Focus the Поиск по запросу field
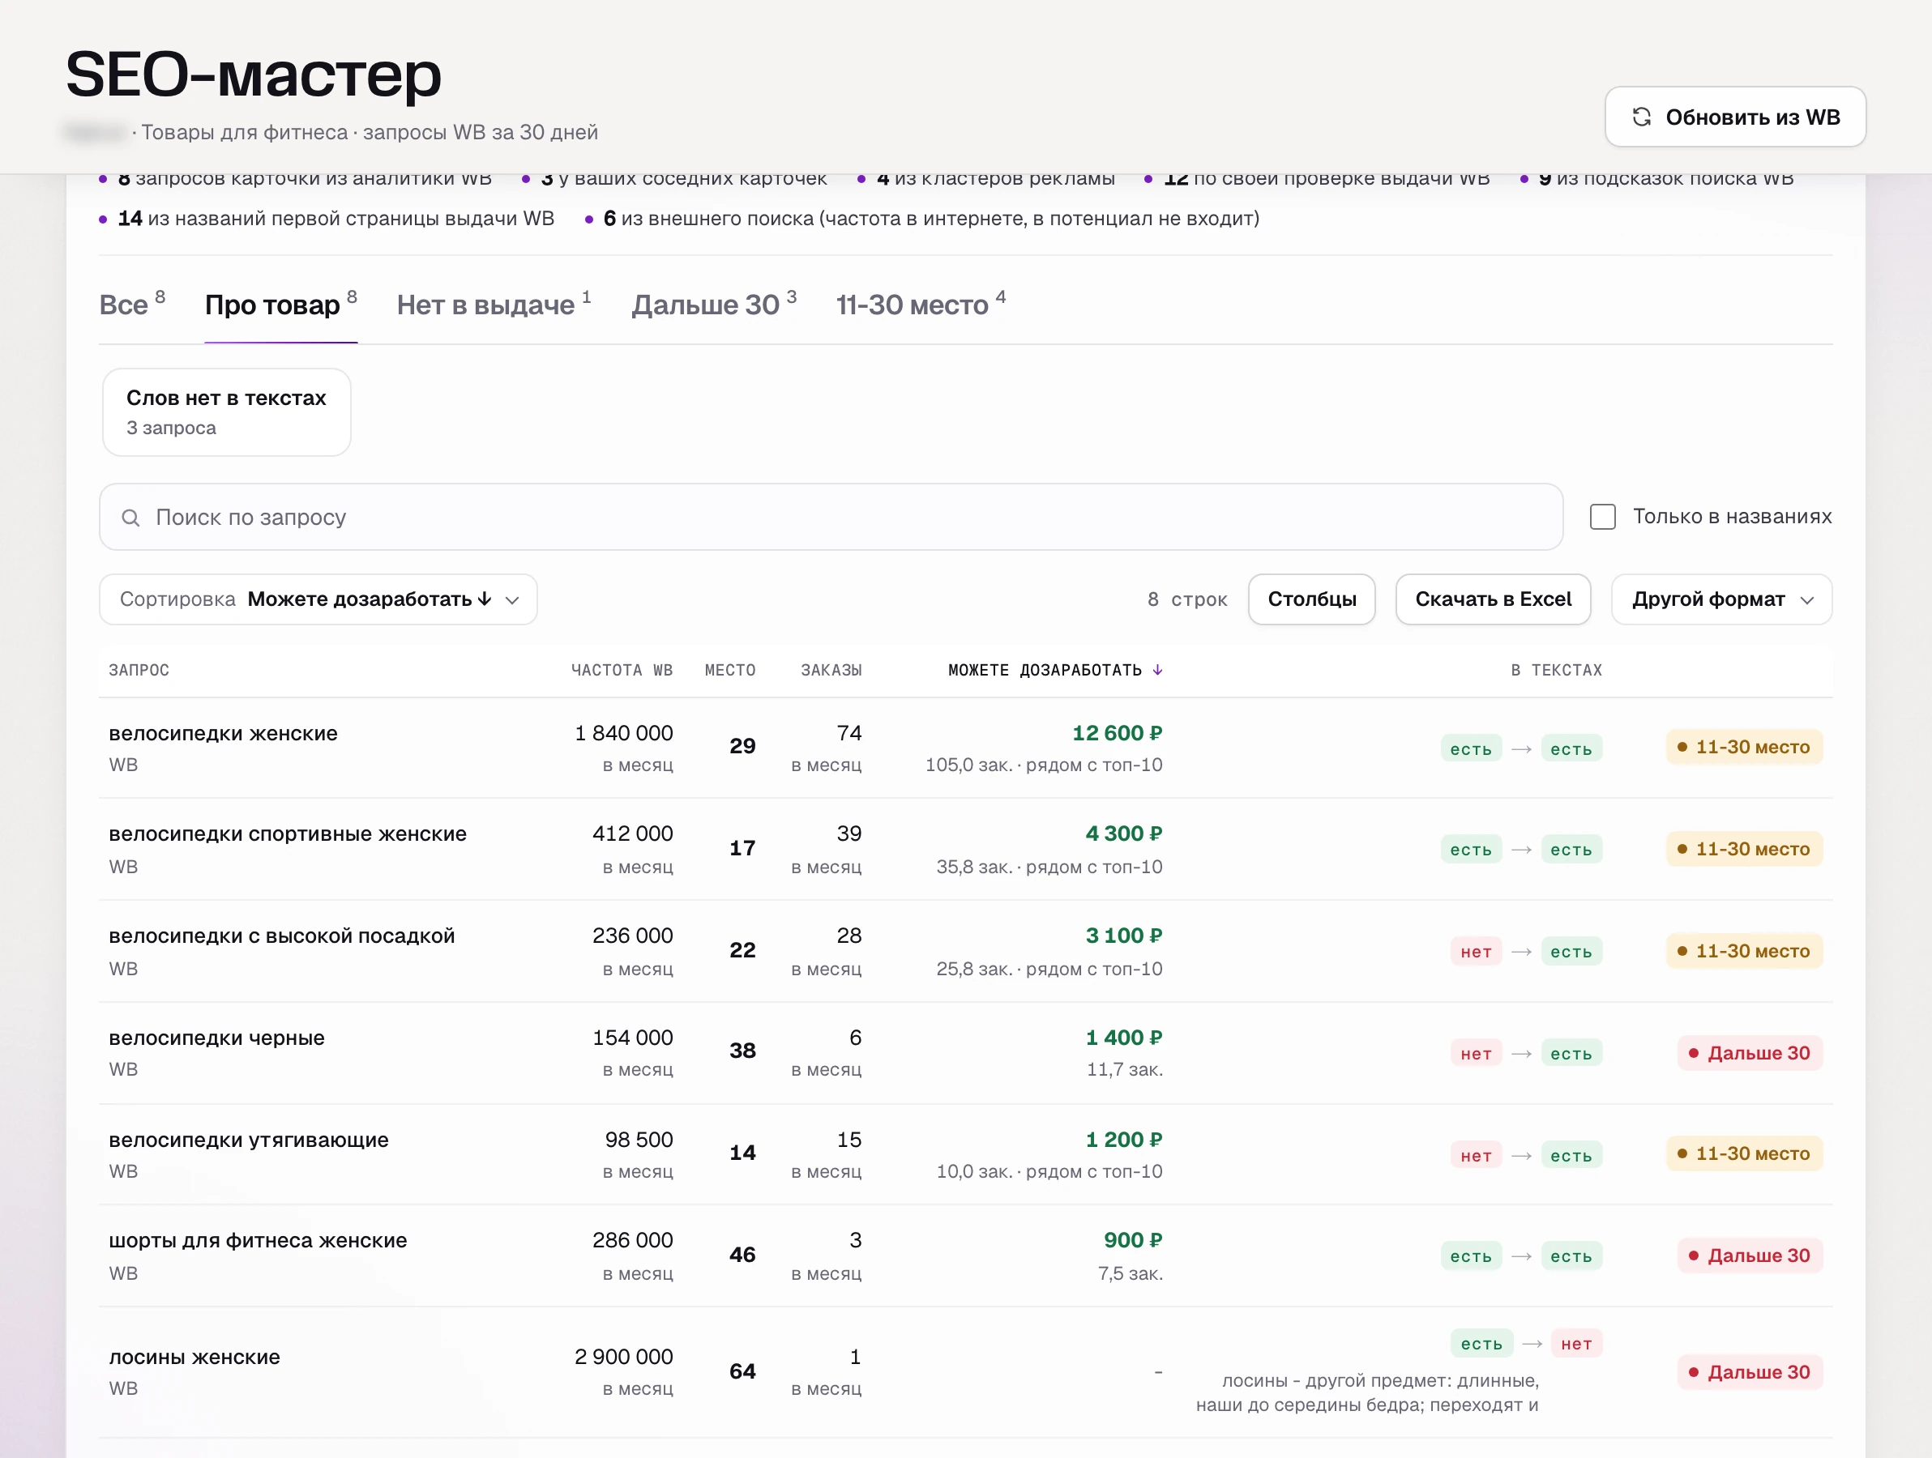 pos(831,517)
